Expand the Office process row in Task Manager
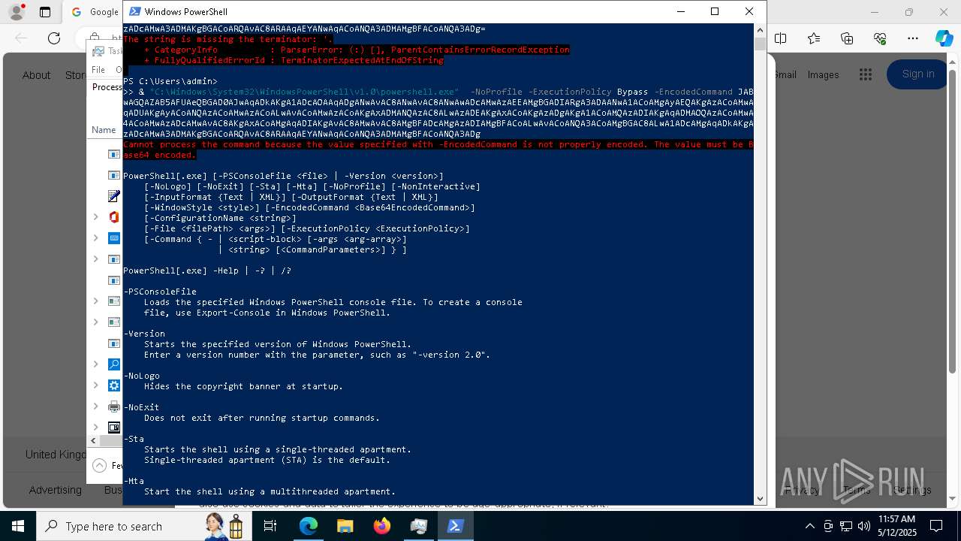 pyautogui.click(x=95, y=217)
